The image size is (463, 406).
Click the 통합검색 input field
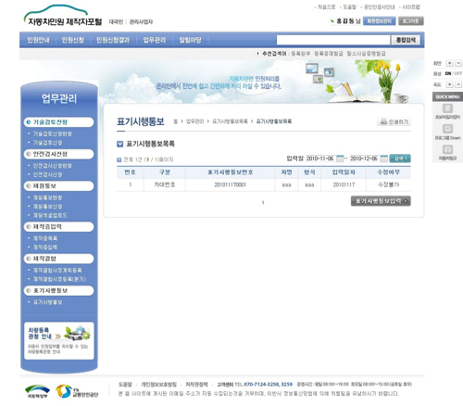point(333,40)
